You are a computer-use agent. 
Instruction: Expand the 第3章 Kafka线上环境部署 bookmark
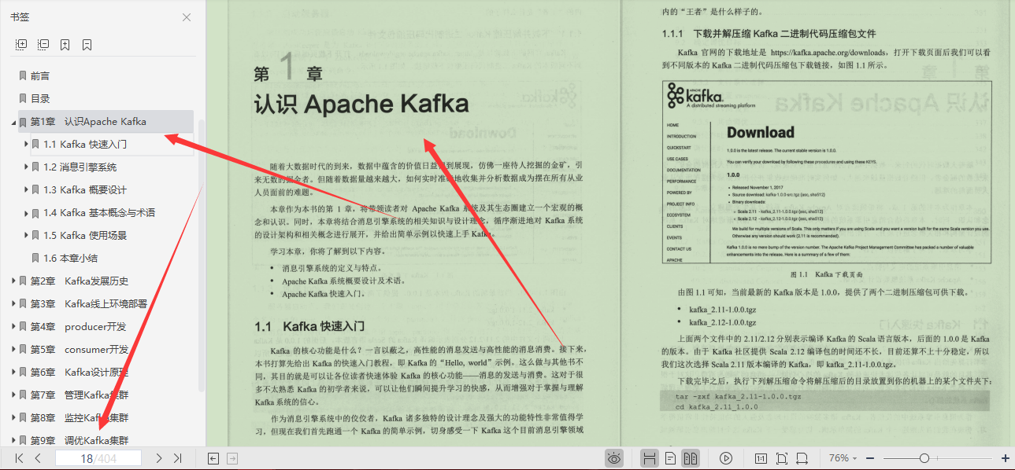coord(13,303)
